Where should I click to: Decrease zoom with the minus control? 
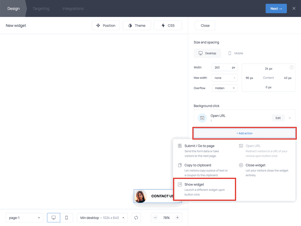click(155, 218)
